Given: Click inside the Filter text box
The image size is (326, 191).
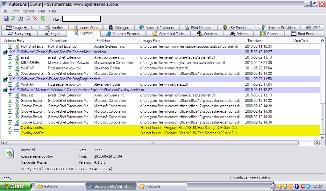Looking at the screenshot, I should click(81, 19).
